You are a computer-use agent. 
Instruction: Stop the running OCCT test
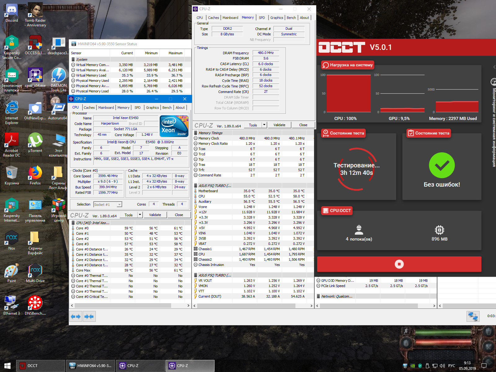tap(399, 264)
